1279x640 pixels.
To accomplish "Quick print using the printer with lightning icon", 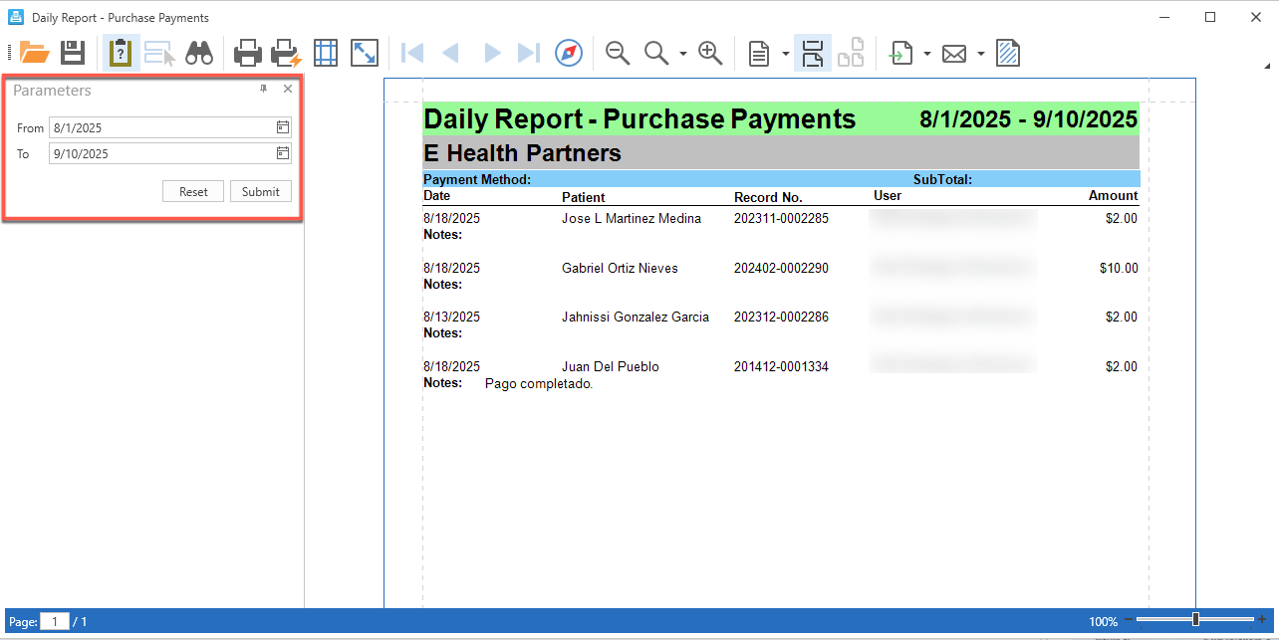I will [x=287, y=53].
